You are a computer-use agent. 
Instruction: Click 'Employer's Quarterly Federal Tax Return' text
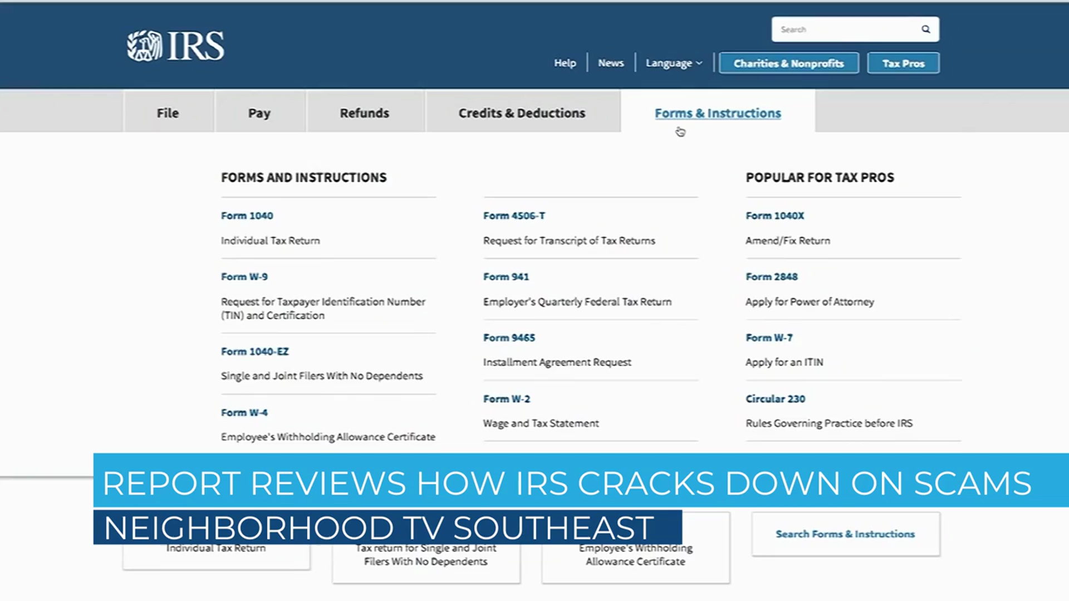(x=577, y=302)
